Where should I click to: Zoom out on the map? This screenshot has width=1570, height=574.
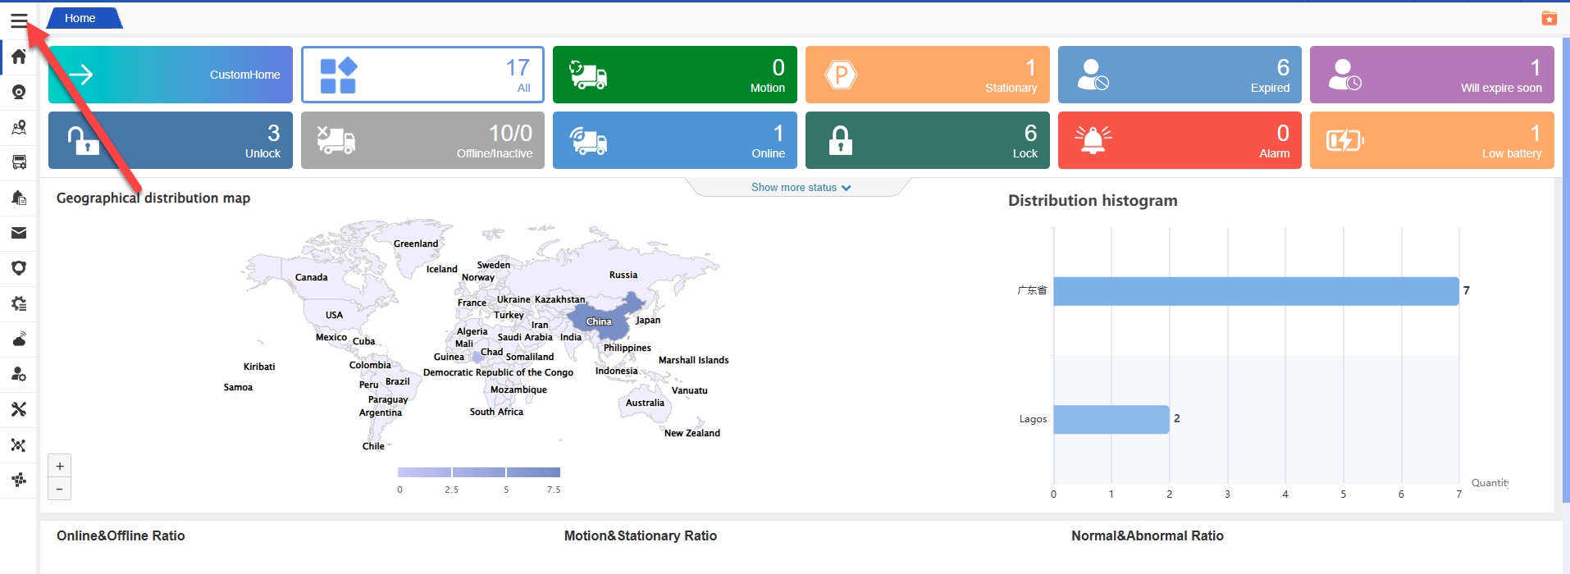click(60, 489)
